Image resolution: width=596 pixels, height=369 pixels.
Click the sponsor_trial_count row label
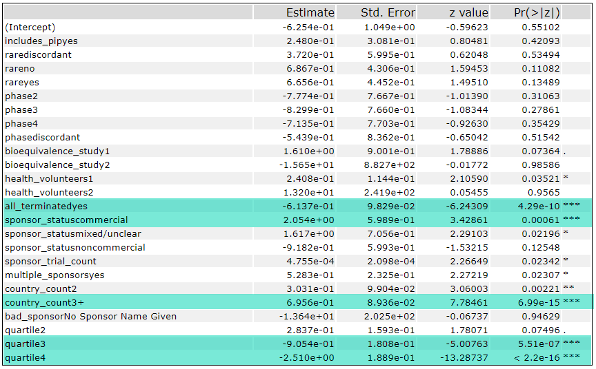pos(50,262)
